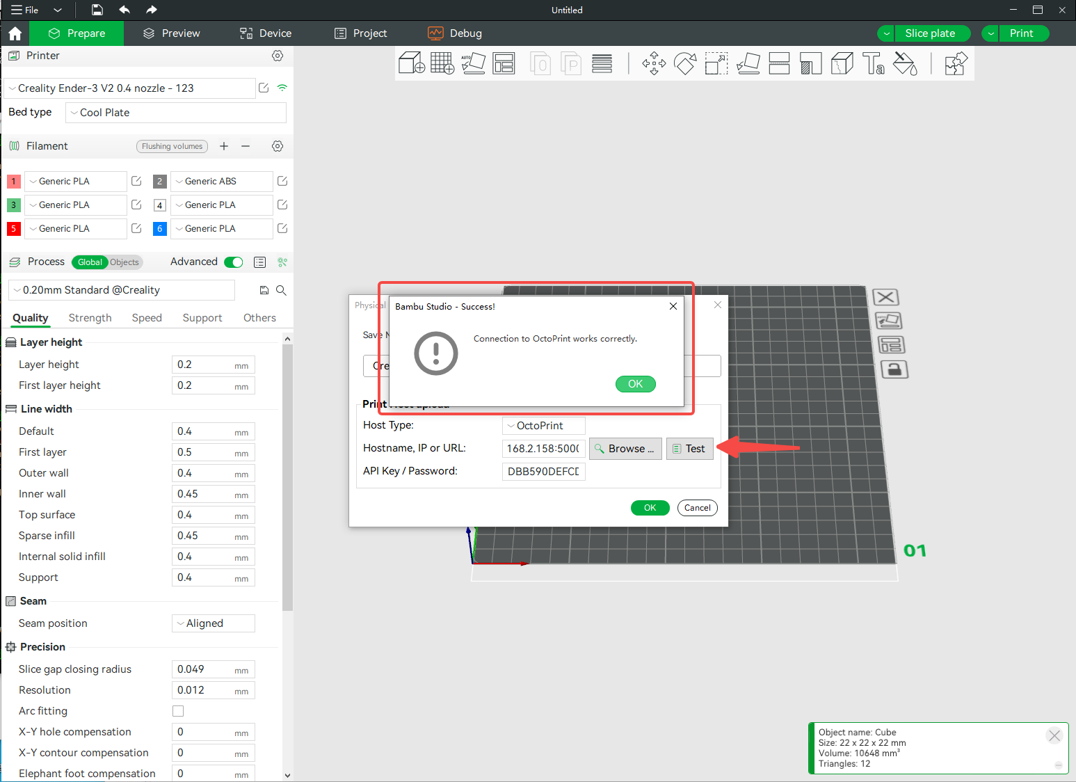Edit the Creality Ender-3 printer preset
The height and width of the screenshot is (782, 1076).
(264, 88)
